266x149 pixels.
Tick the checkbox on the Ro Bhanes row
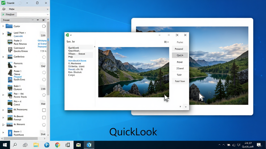point(44,117)
